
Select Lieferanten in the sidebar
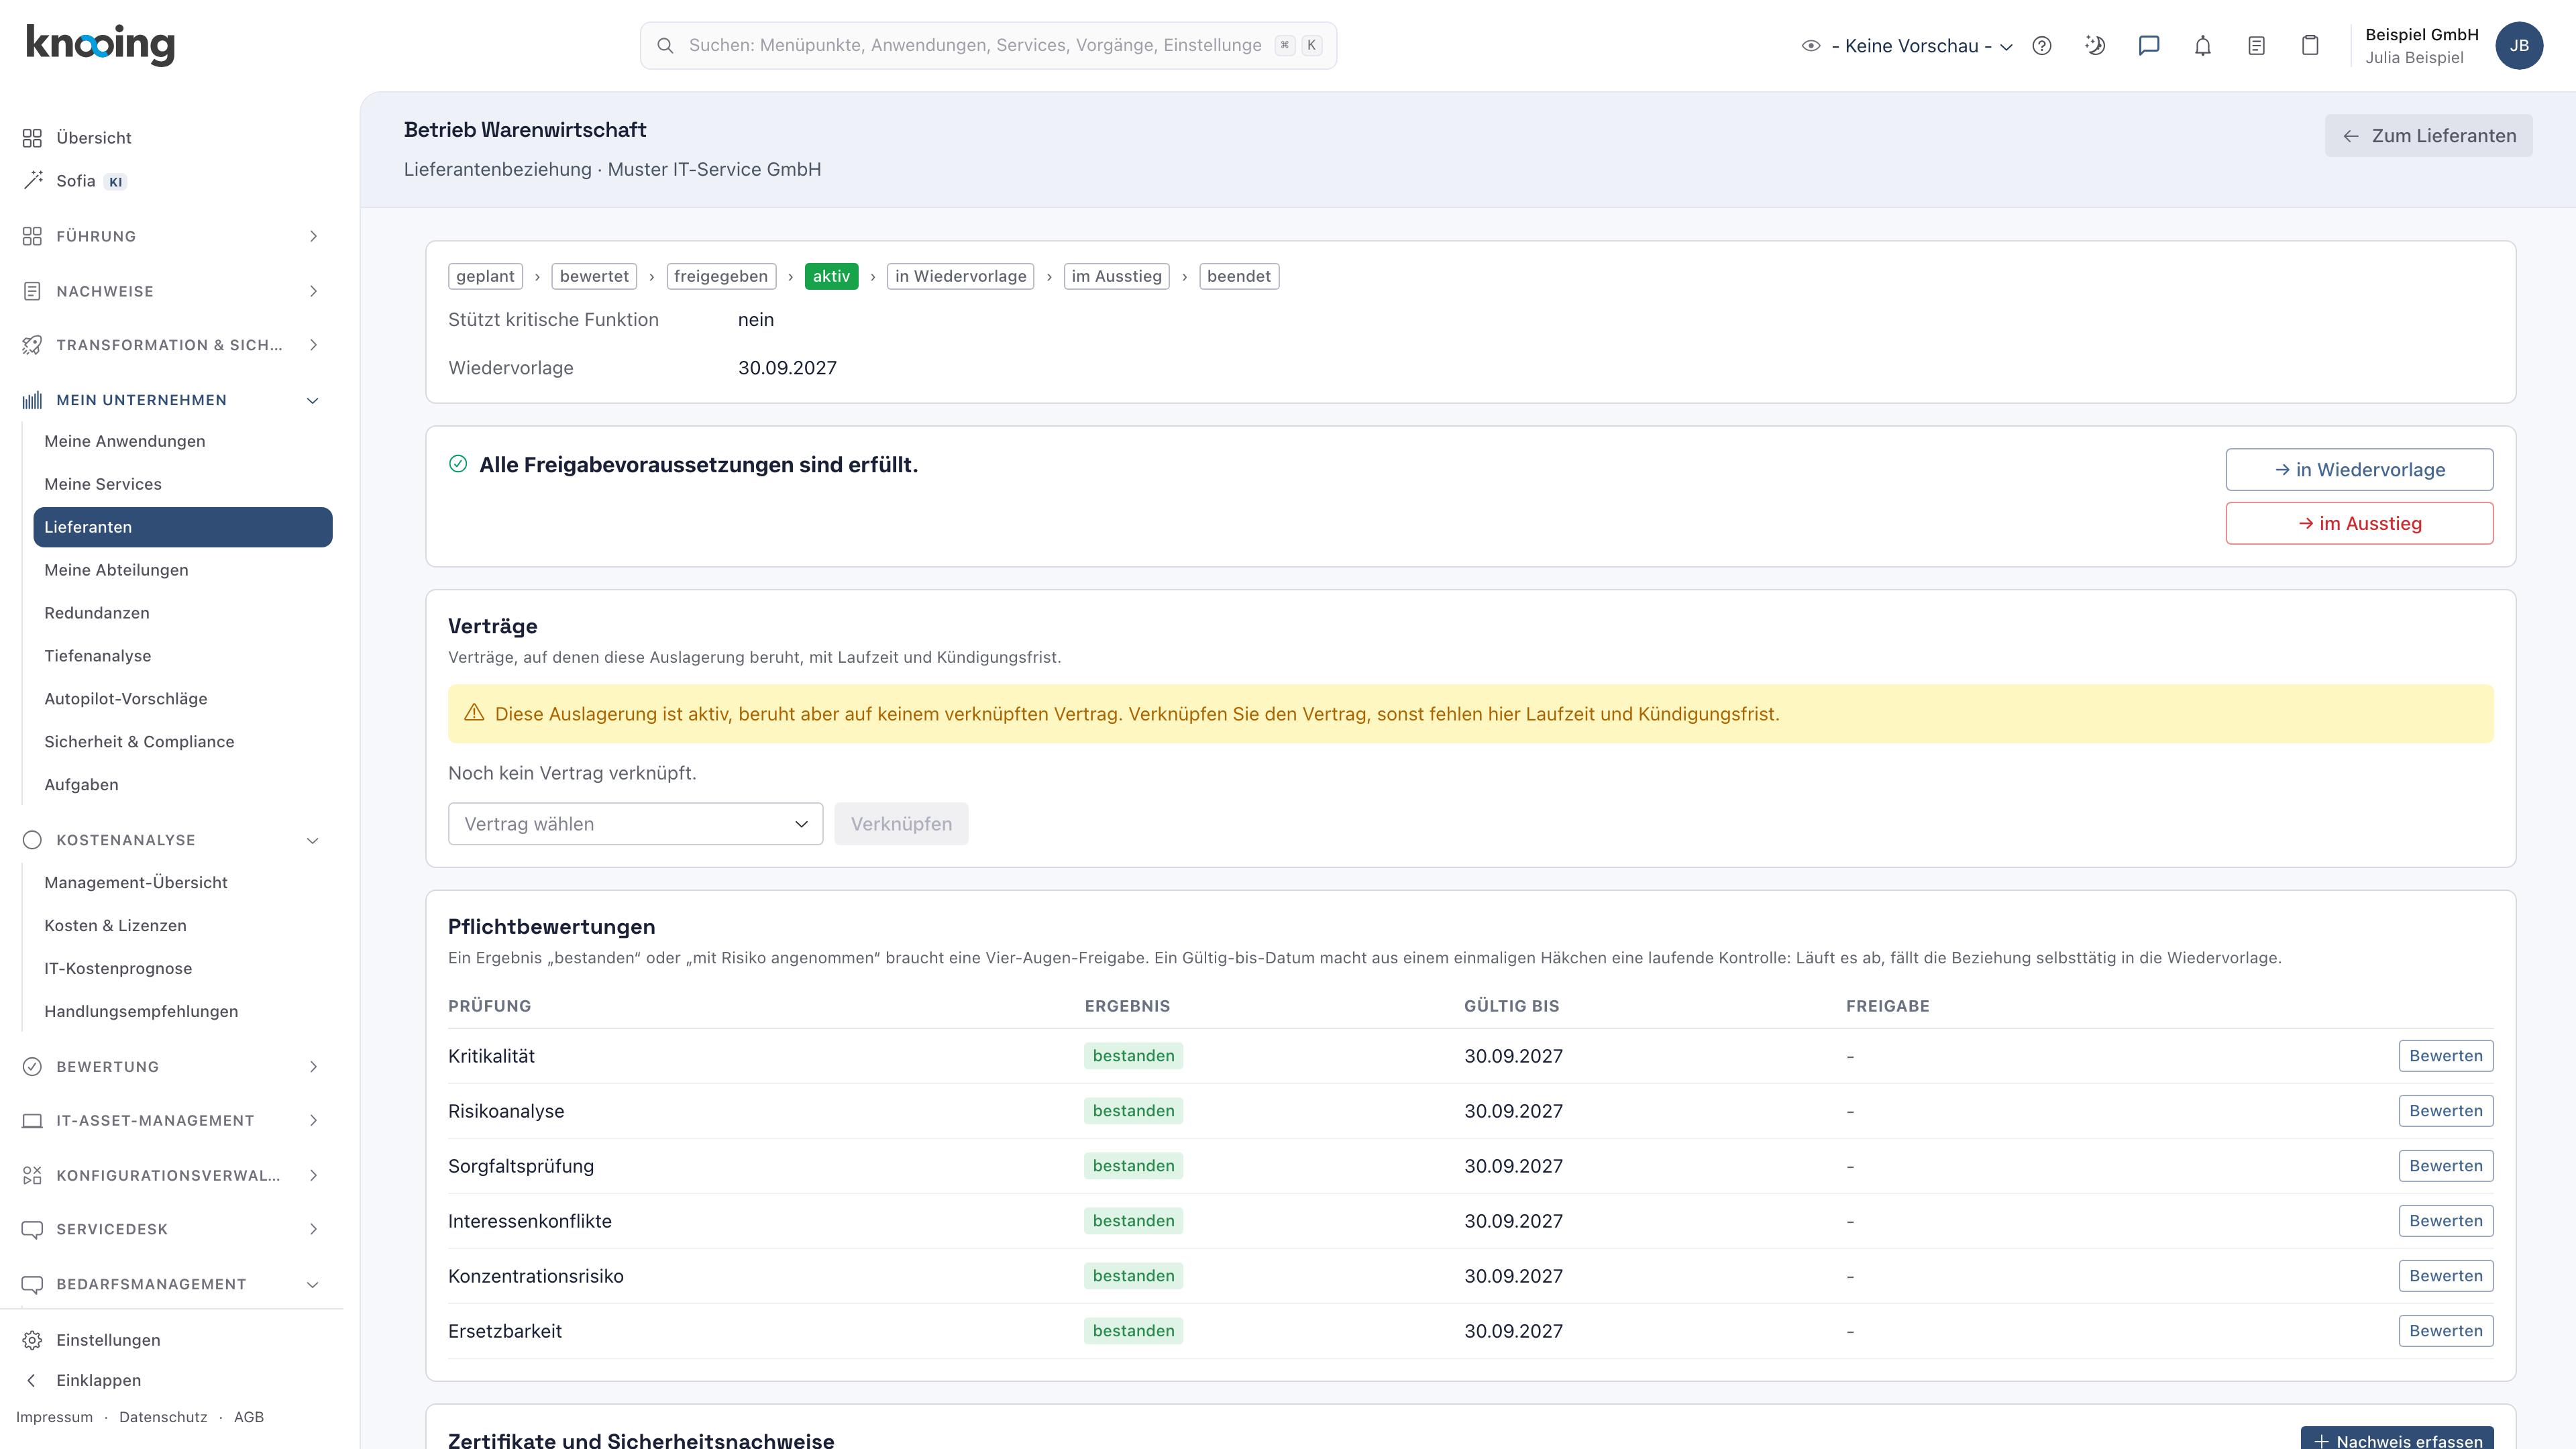click(x=183, y=527)
